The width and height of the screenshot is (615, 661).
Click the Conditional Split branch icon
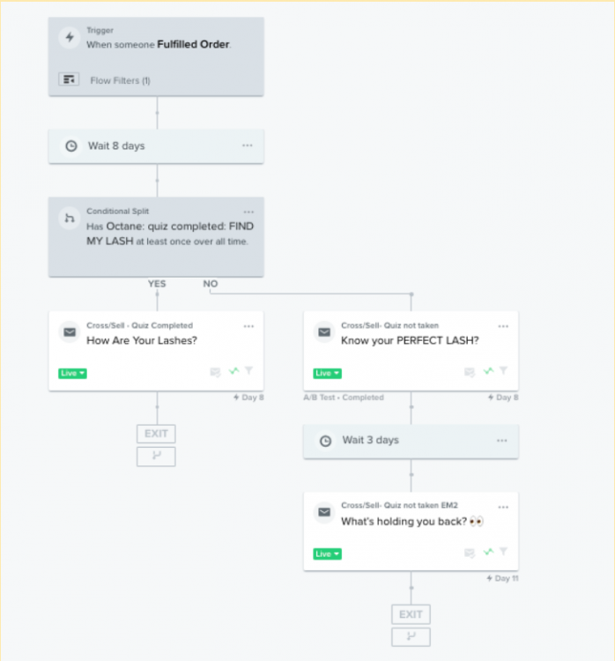(x=70, y=219)
